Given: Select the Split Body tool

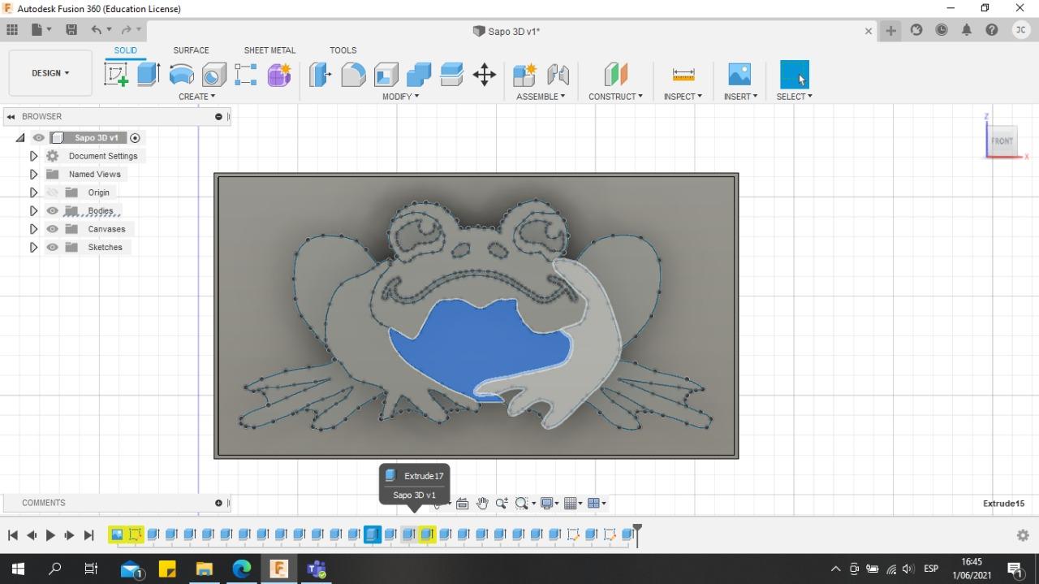Looking at the screenshot, I should point(452,75).
